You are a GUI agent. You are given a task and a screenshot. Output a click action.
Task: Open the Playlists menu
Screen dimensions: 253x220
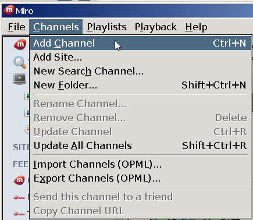[106, 27]
